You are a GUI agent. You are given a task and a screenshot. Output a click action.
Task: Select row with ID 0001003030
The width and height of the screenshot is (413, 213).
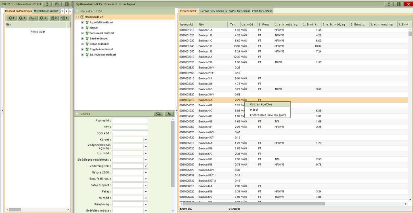294,89
